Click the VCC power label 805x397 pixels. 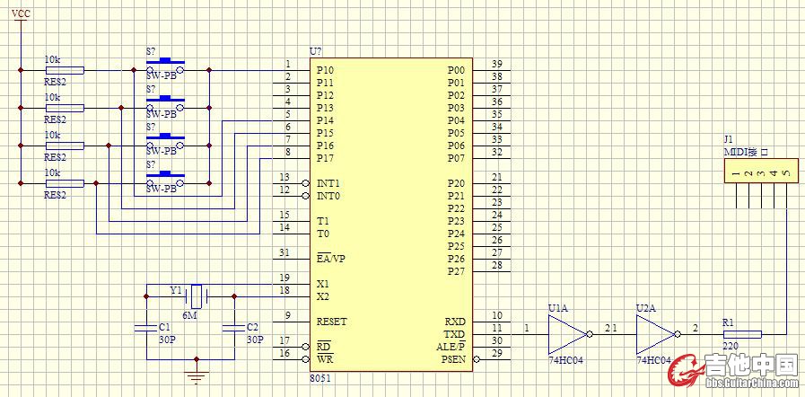(21, 13)
